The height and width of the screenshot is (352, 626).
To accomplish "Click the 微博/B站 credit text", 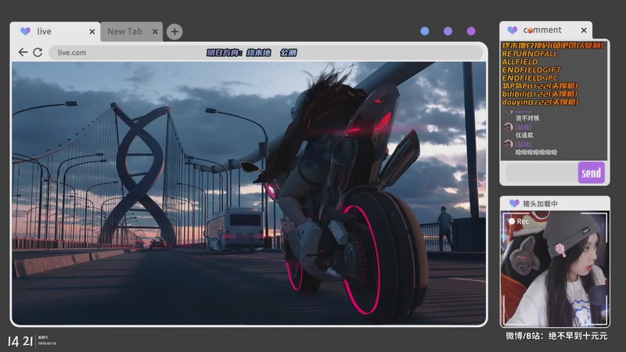I will 556,336.
